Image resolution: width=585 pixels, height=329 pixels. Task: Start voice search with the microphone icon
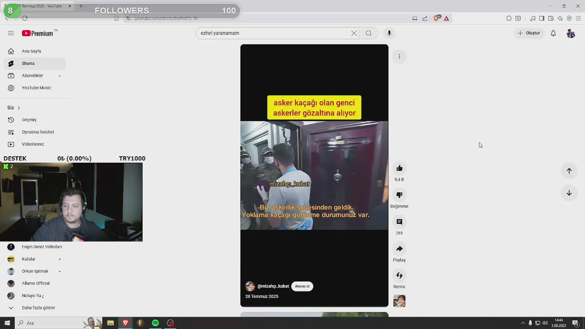[x=389, y=33]
